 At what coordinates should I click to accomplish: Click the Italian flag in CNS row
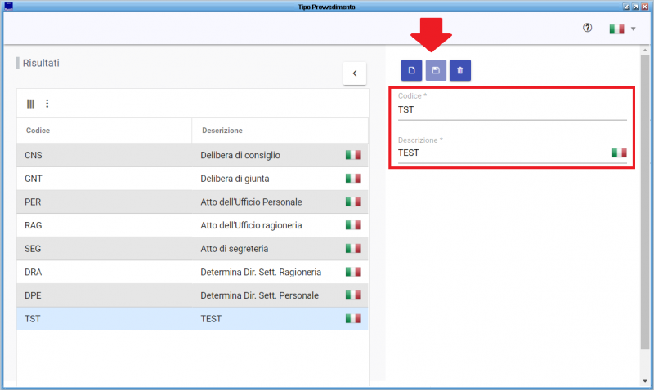click(x=353, y=155)
